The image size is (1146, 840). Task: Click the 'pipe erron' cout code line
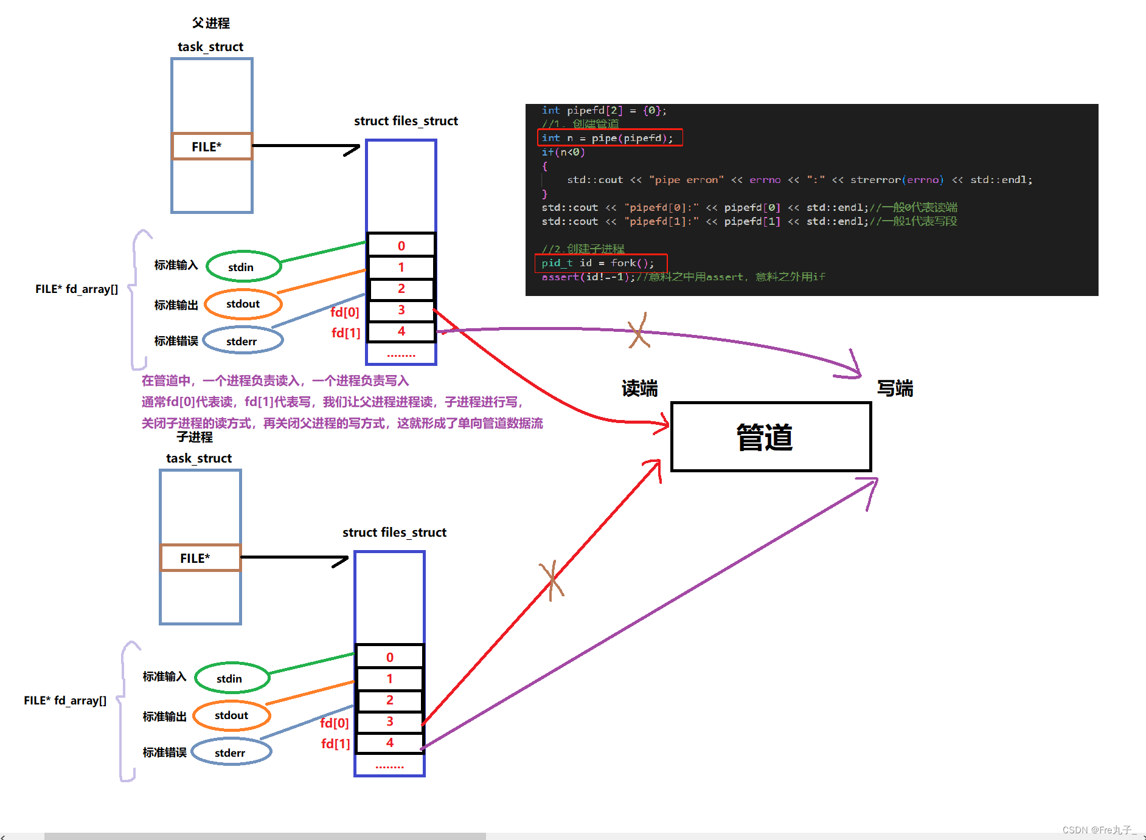point(799,180)
